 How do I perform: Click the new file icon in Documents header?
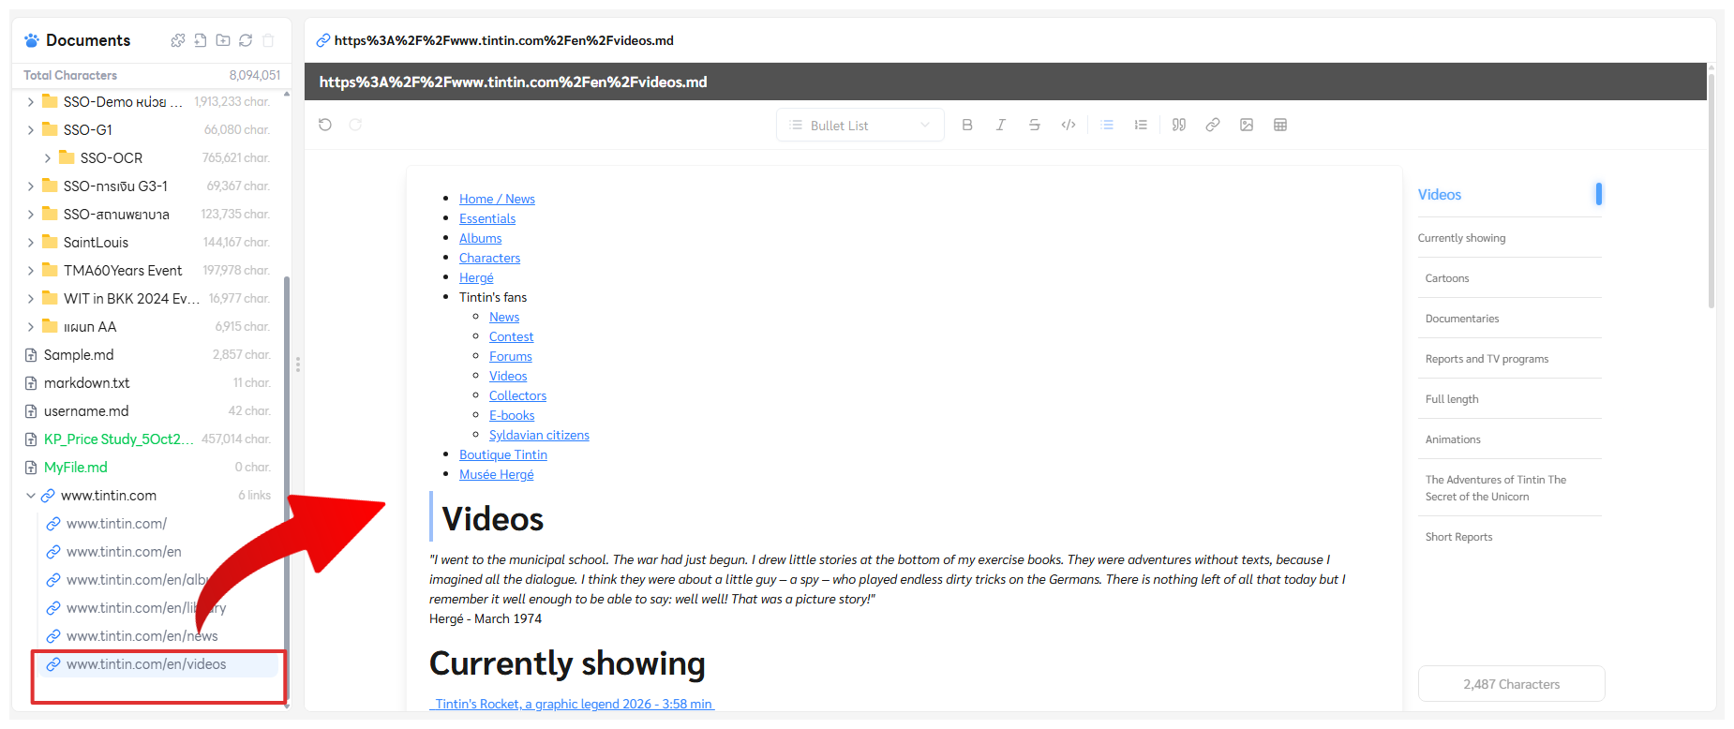tap(201, 40)
